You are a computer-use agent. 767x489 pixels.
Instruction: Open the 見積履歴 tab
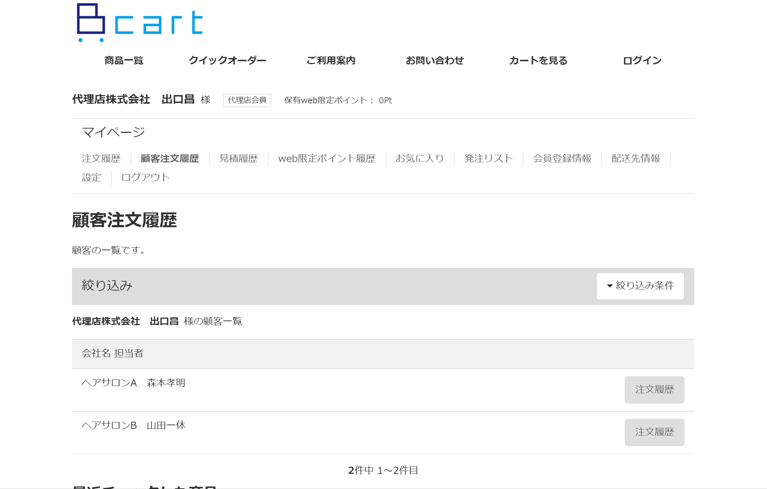click(x=239, y=158)
